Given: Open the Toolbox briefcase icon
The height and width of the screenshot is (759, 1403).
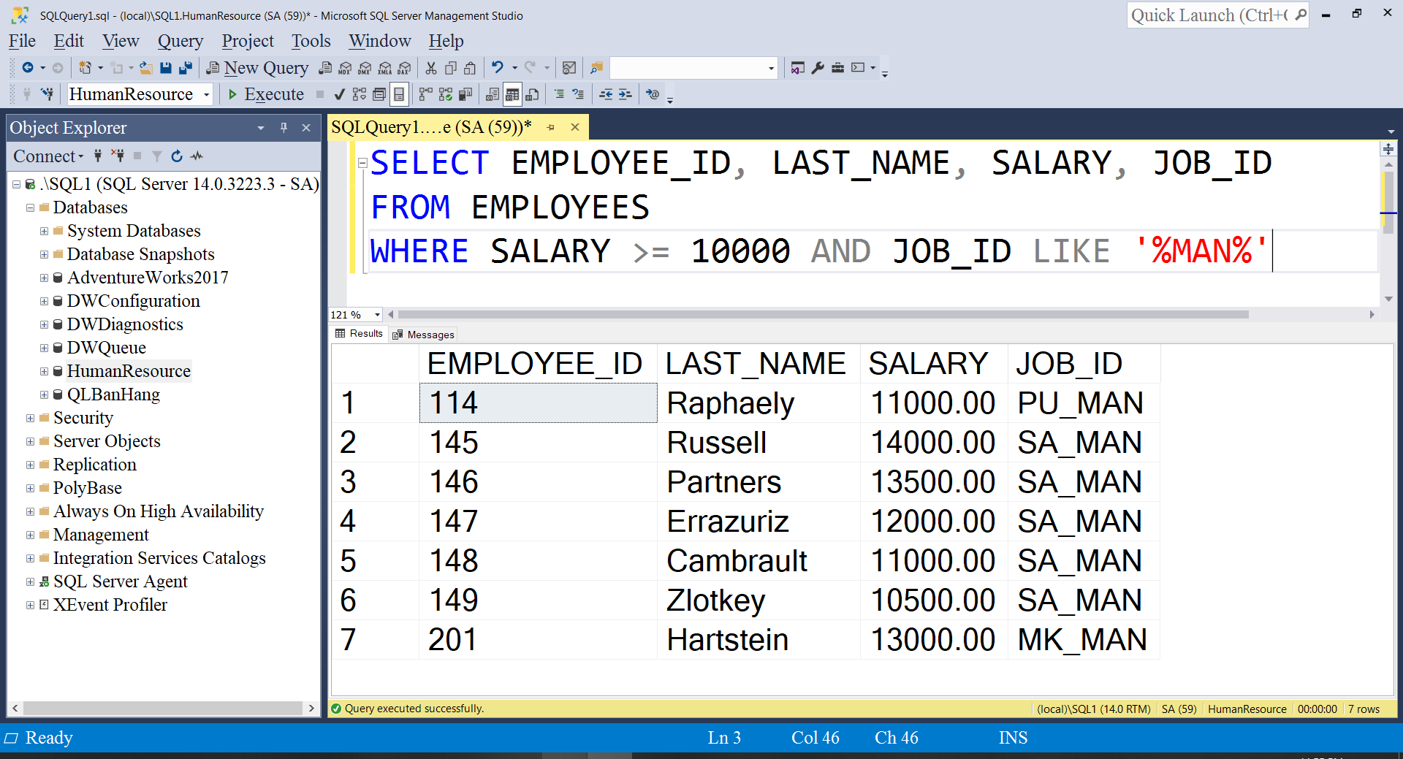Looking at the screenshot, I should coord(837,68).
